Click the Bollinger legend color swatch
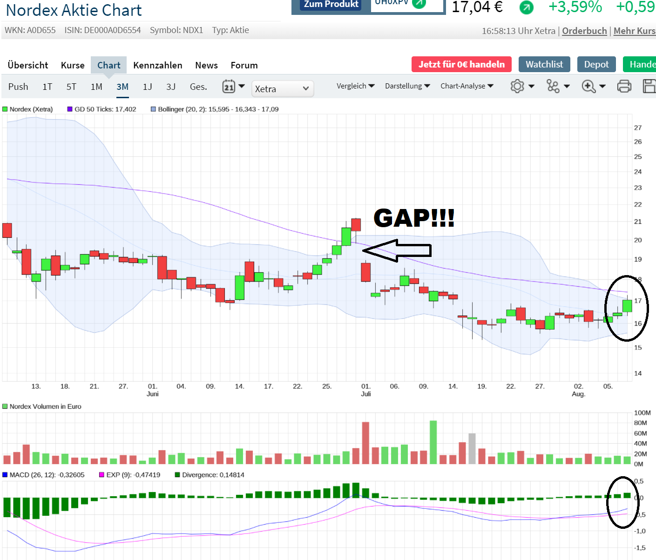This screenshot has height=560, width=656. pyautogui.click(x=153, y=109)
